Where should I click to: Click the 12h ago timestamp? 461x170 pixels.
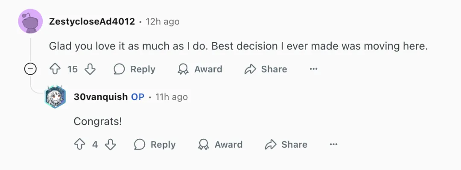pos(163,21)
